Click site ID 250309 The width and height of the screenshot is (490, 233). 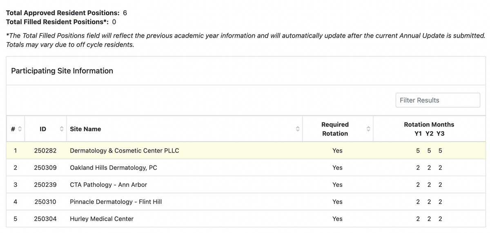(x=45, y=168)
